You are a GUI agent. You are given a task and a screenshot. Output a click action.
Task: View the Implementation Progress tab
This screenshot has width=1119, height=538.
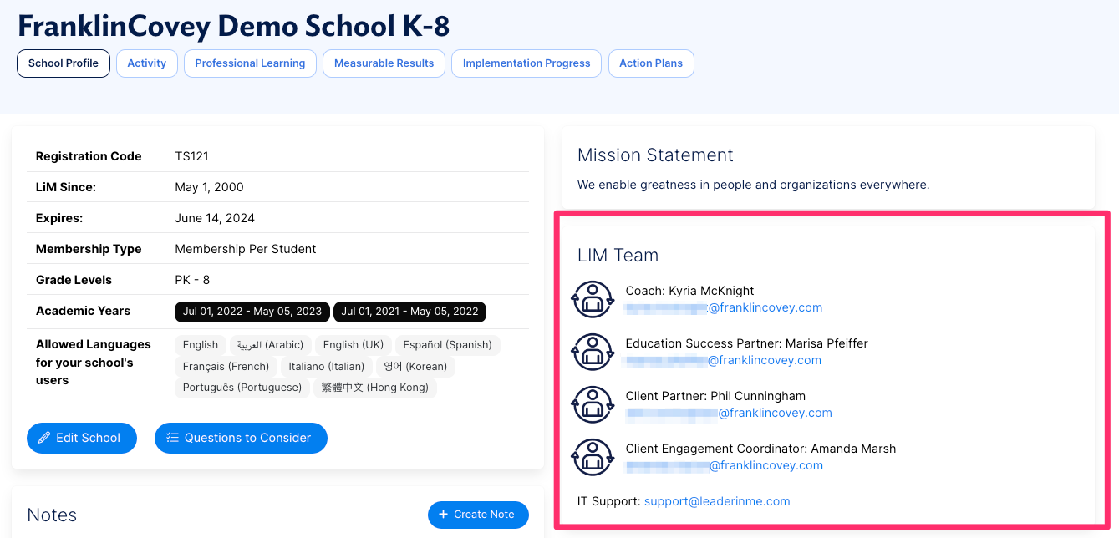(x=526, y=63)
